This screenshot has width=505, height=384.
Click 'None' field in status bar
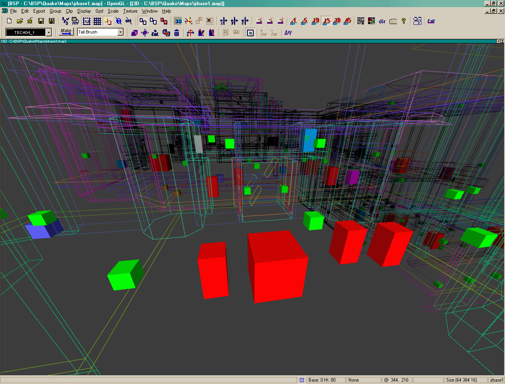point(364,380)
